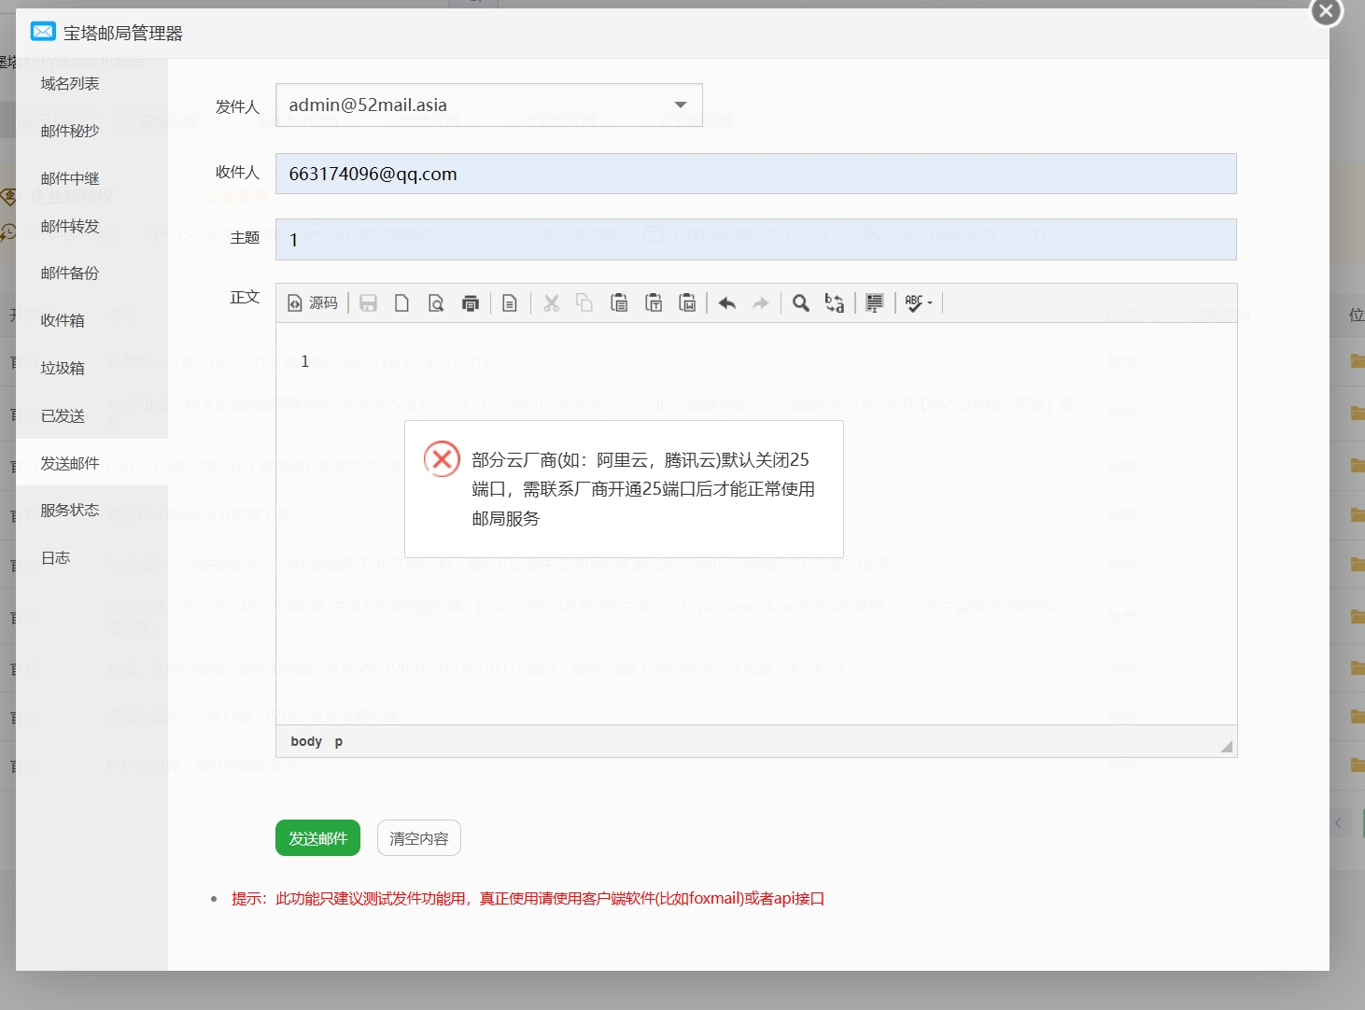Click the preview document icon
Image resolution: width=1365 pixels, height=1010 pixels.
(436, 302)
